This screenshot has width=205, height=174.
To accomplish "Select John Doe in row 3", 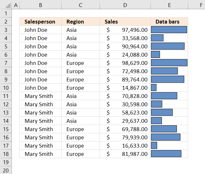I will [41, 30].
